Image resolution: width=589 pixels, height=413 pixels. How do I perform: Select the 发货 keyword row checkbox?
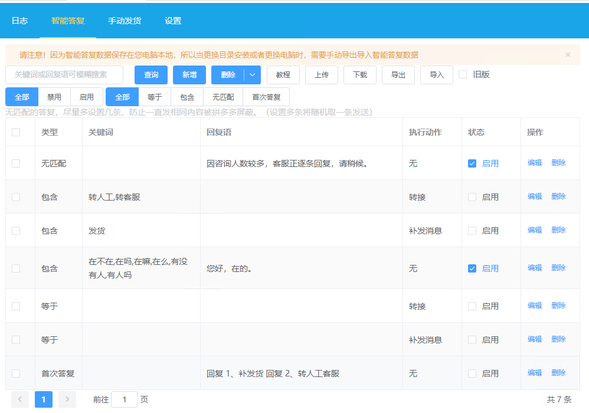[x=16, y=231]
